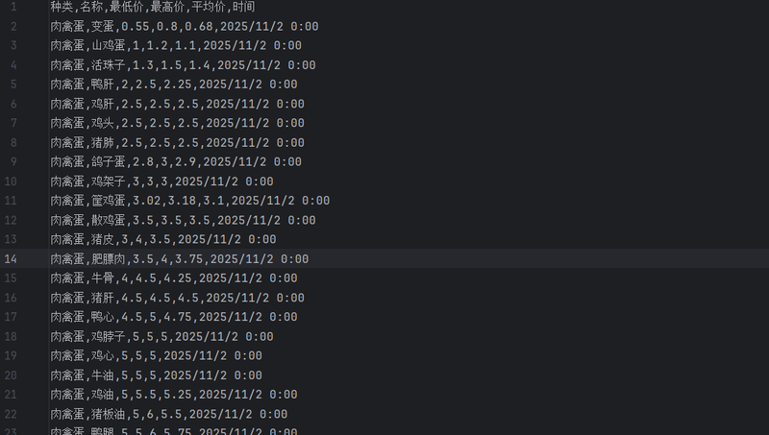Click line number 14 in the gutter
Screen dimensions: 769x435
tap(11, 259)
